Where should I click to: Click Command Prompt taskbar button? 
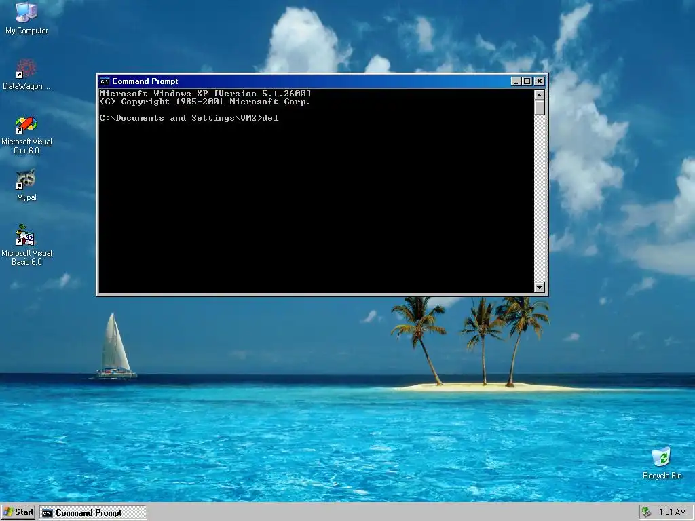tap(92, 512)
